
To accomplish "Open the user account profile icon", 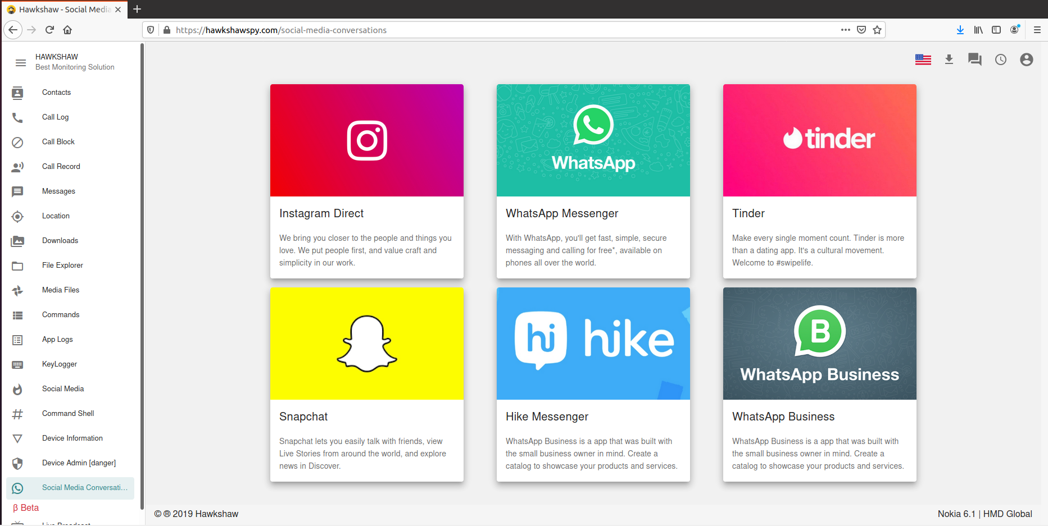I will [x=1027, y=60].
